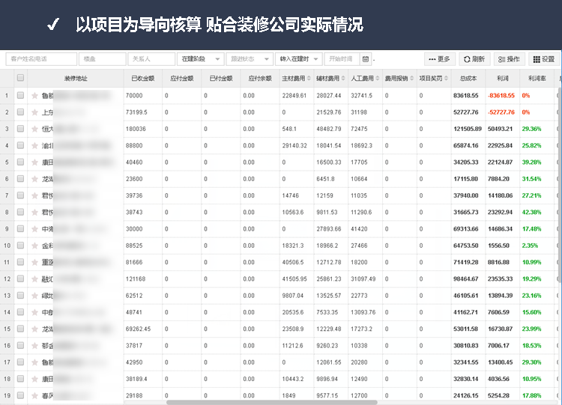562x405 pixels.
Task: Star the row 16 project with 37817 received
Action: [34, 346]
